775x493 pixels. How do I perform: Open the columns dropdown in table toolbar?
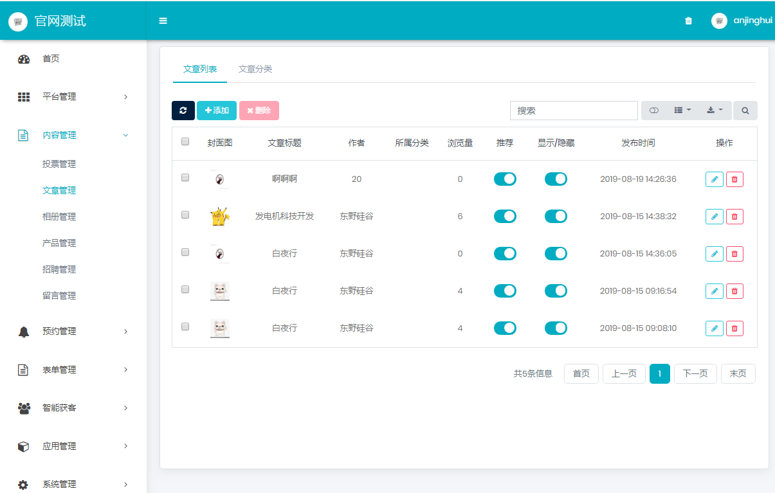(682, 111)
